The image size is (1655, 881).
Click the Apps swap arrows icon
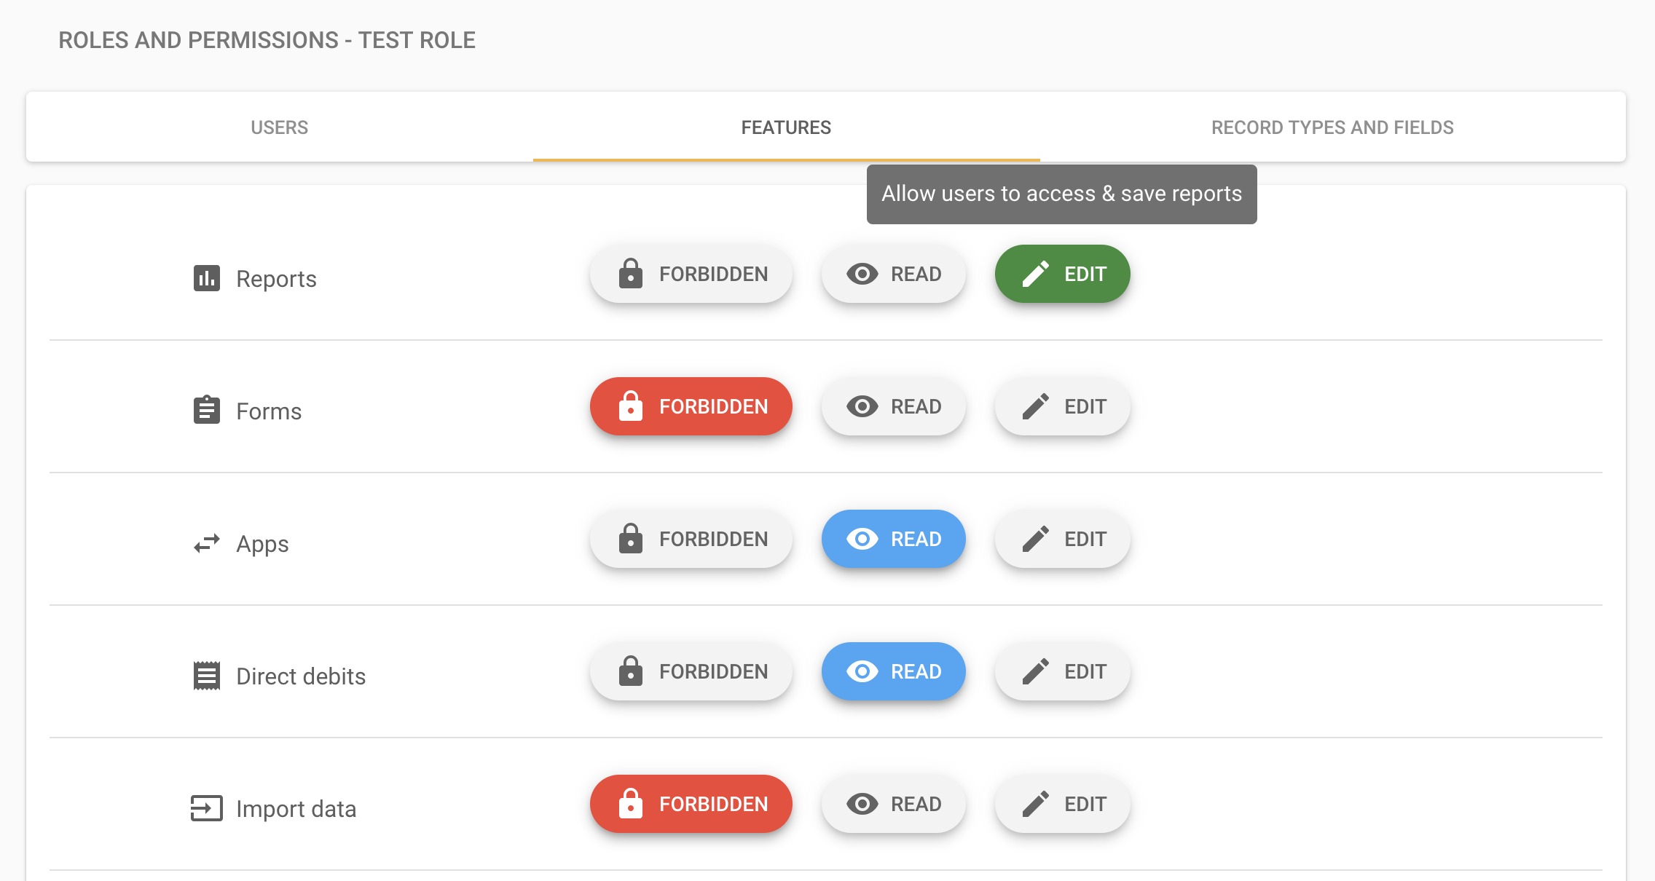[207, 543]
